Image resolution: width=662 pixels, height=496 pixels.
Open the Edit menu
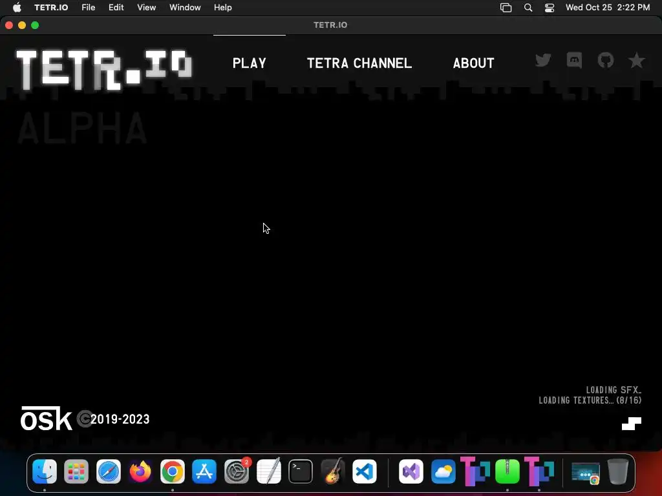116,7
